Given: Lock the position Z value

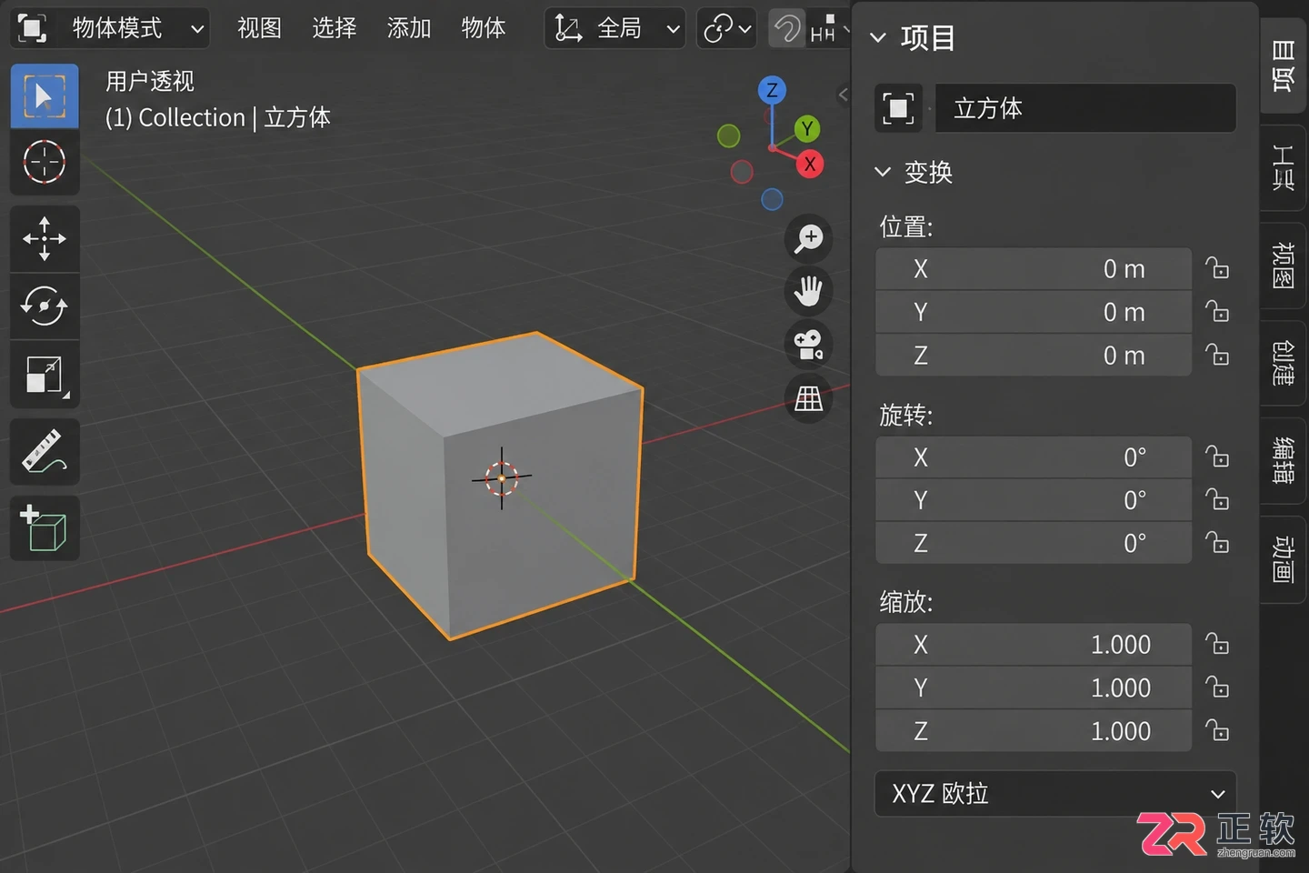Looking at the screenshot, I should tap(1217, 356).
